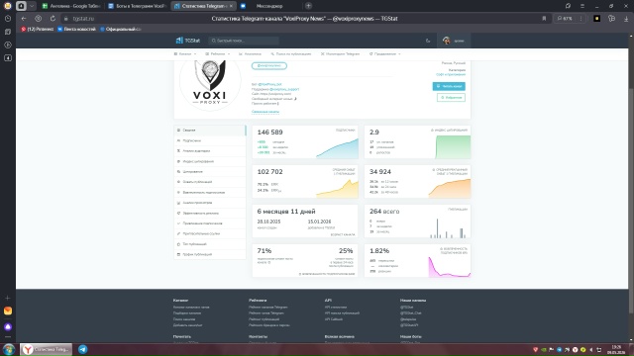The height and width of the screenshot is (356, 634).
Task: Expand the Продвижение dropdown menu
Action: click(385, 53)
